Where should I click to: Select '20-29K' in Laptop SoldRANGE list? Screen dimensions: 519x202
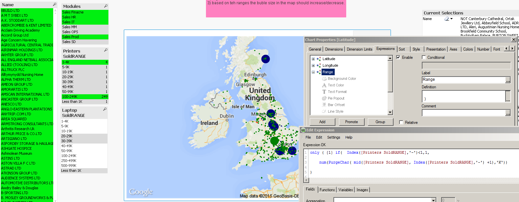coord(84,136)
